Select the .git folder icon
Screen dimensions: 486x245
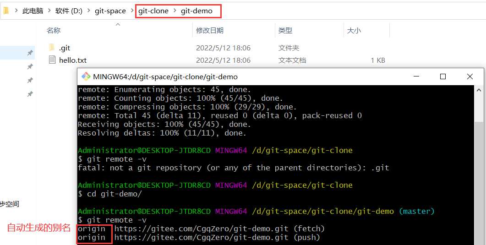coord(52,47)
